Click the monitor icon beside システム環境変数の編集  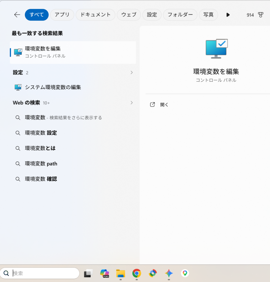coord(18,87)
